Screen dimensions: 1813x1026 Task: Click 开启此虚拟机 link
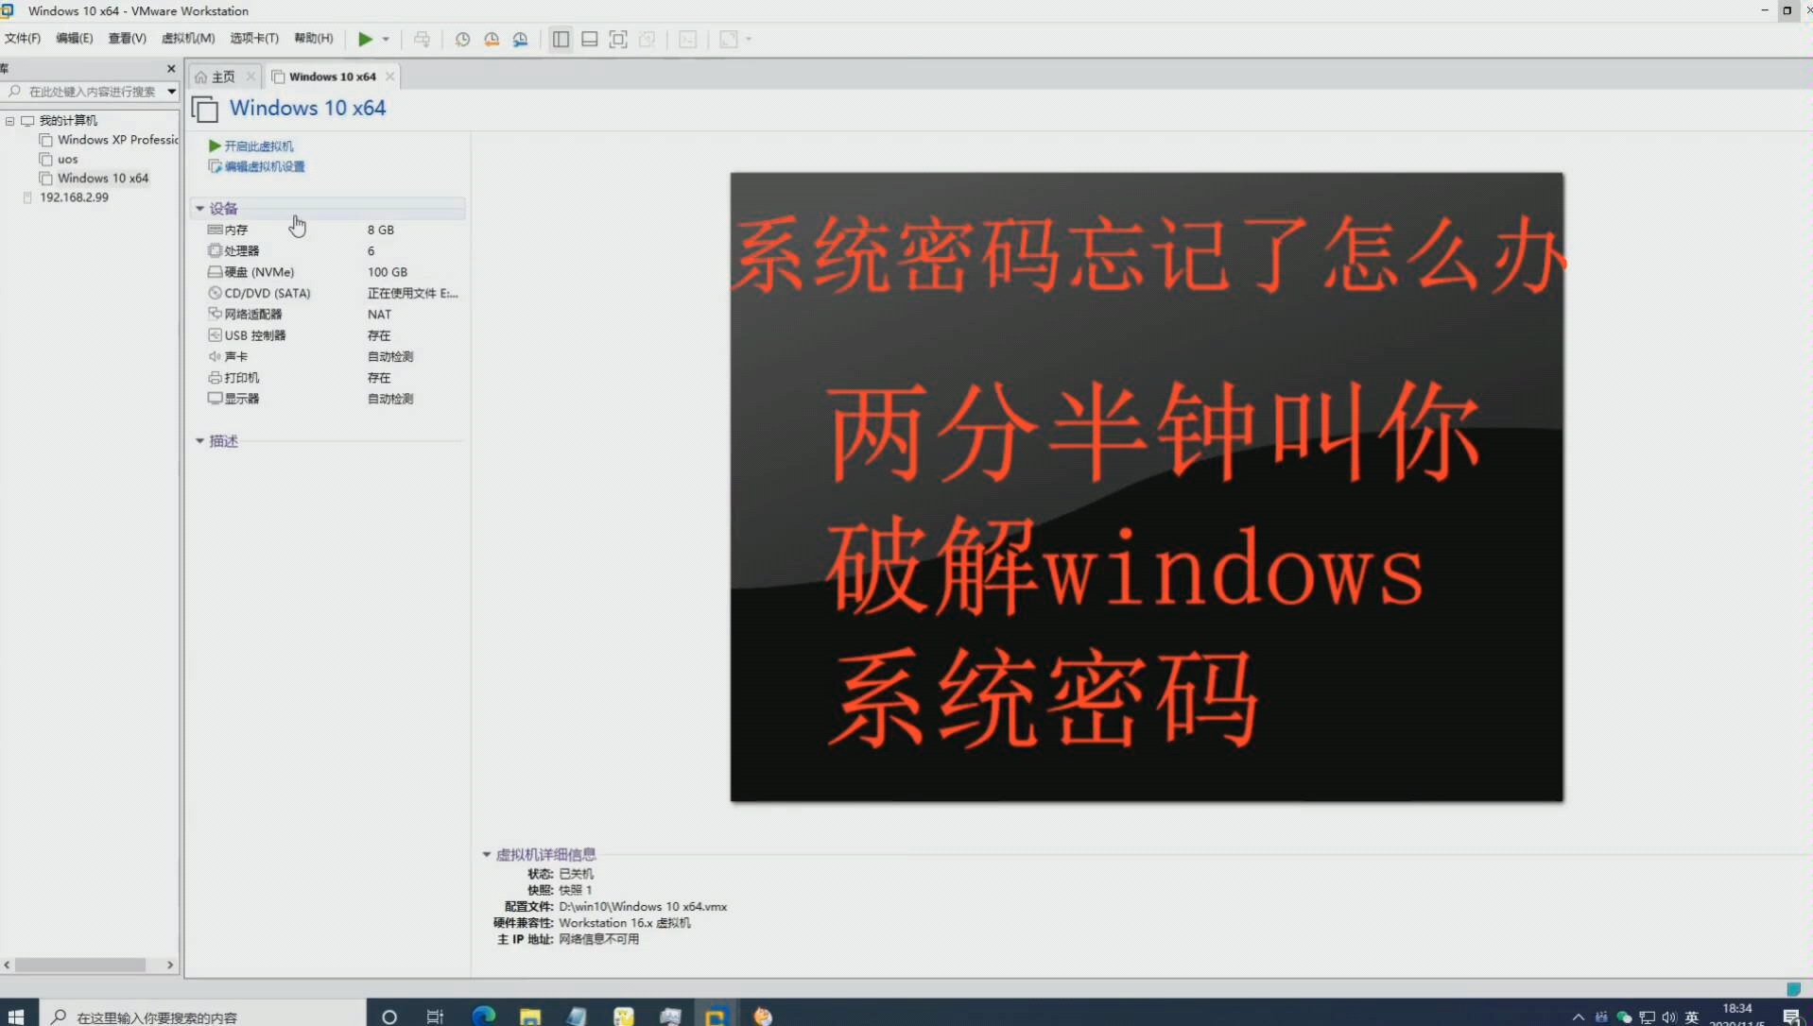coord(250,146)
